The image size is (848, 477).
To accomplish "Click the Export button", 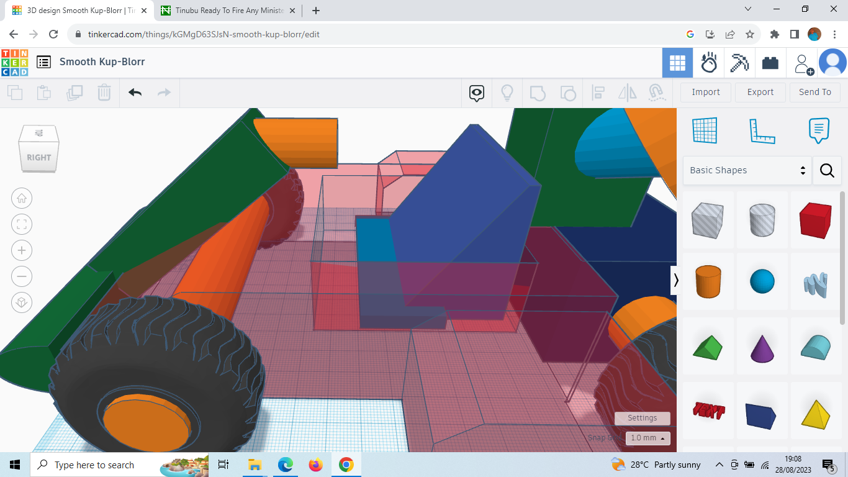I will pyautogui.click(x=760, y=92).
